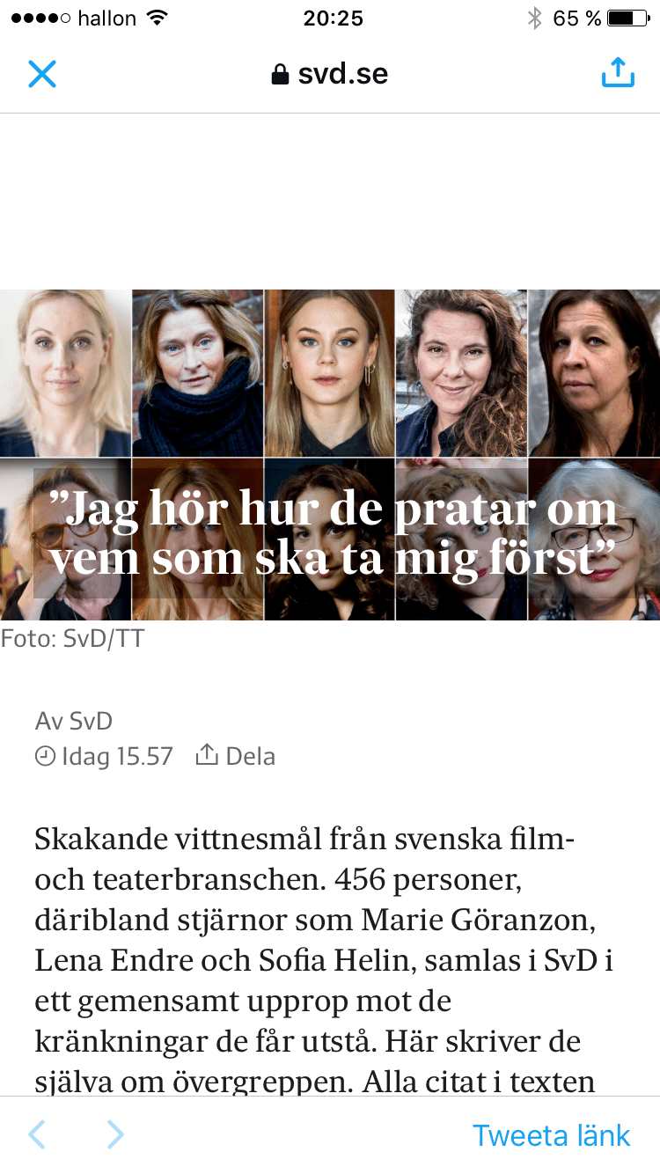
Task: Tap the Bluetooth icon in status bar
Action: point(534,18)
